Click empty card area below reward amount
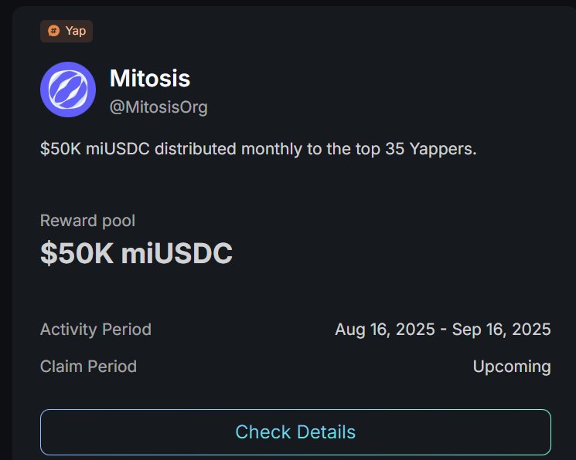Image resolution: width=576 pixels, height=460 pixels. 294,293
